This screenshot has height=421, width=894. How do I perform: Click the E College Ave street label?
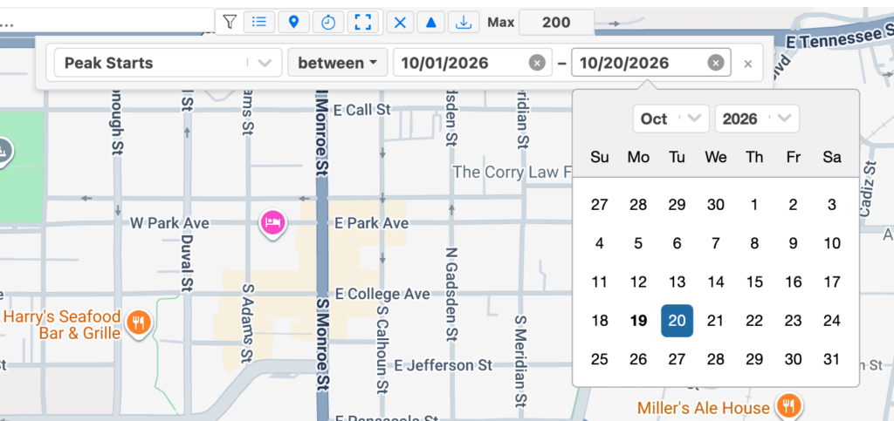coord(382,294)
